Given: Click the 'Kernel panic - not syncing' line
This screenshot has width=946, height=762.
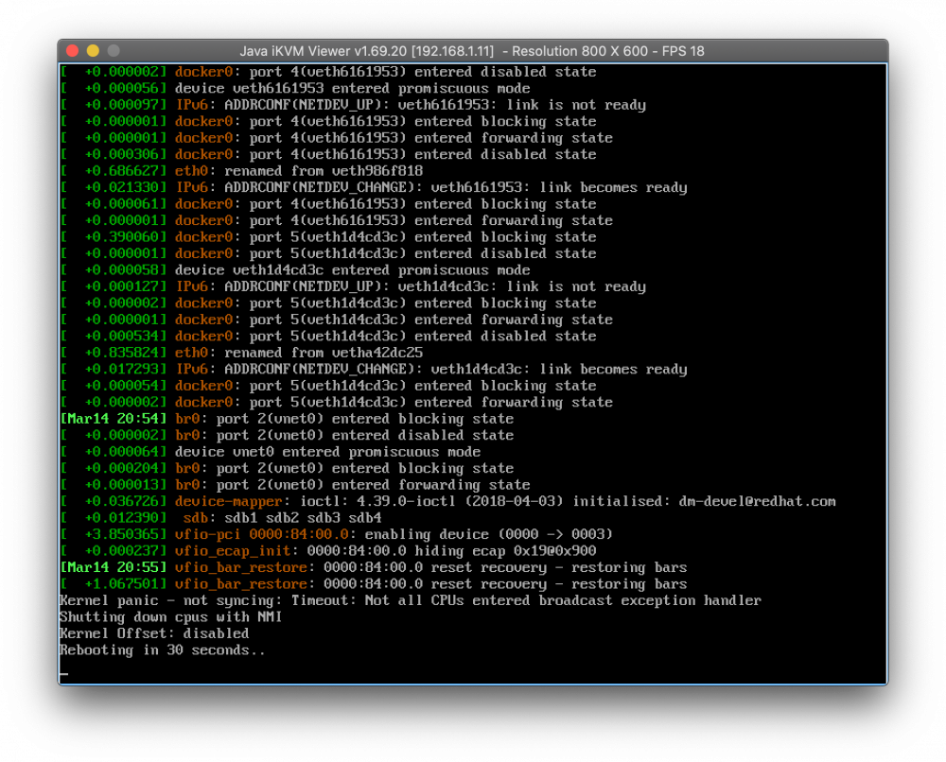Looking at the screenshot, I should [x=411, y=600].
